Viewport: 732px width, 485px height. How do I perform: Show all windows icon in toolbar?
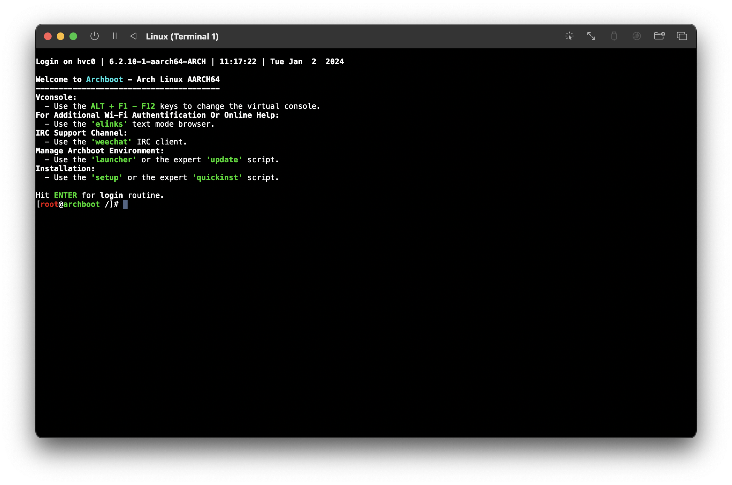tap(682, 36)
